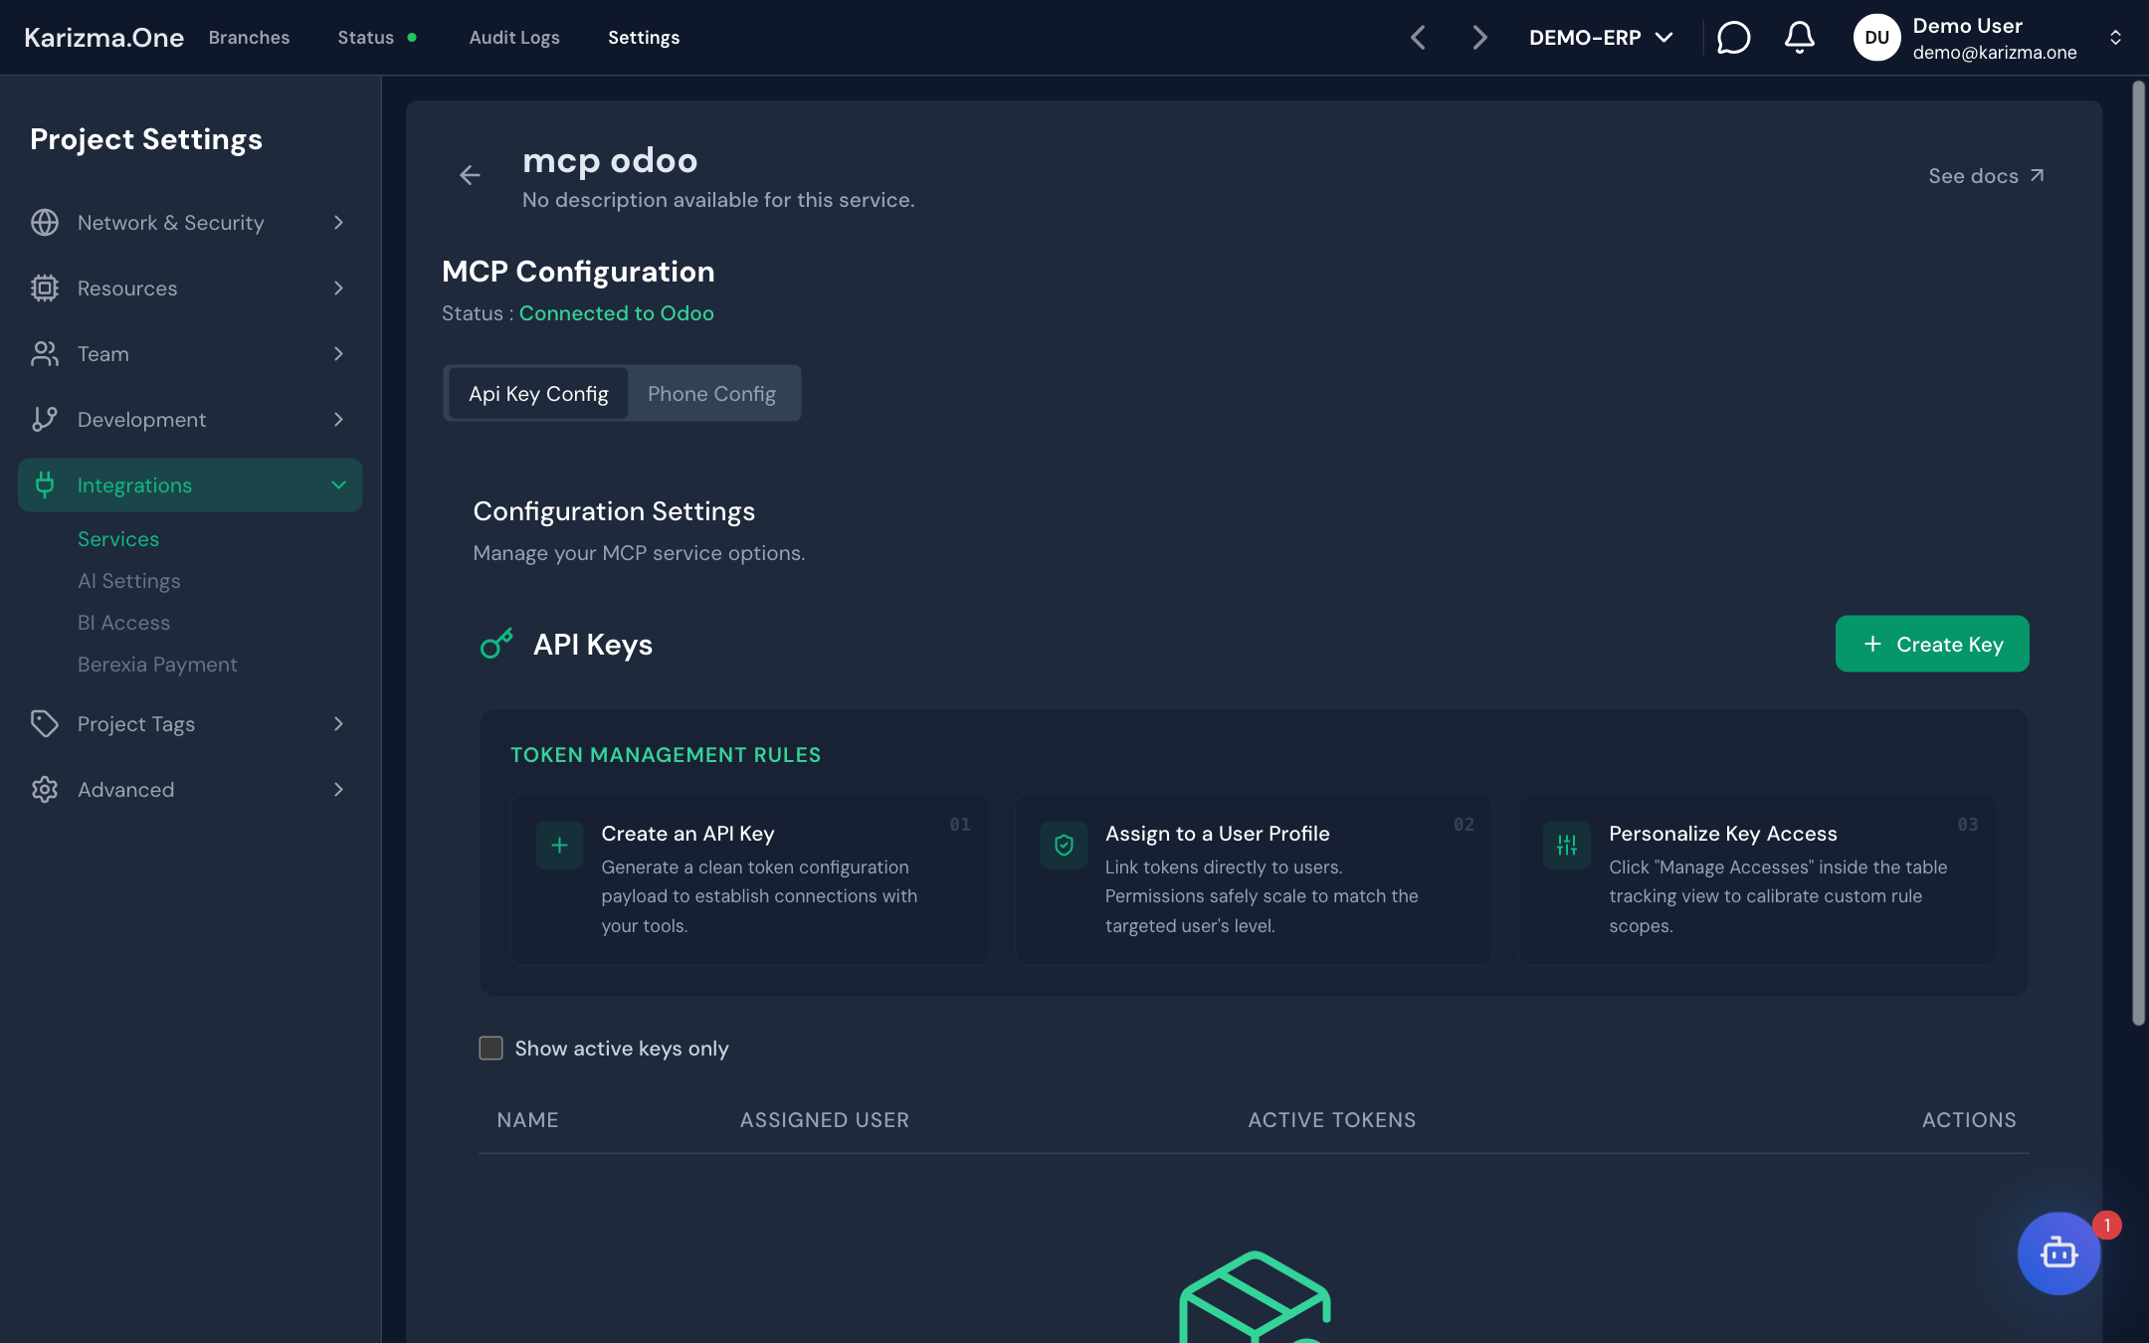Open Status in top navigation
Viewport: 2149px width, 1343px height.
(365, 38)
